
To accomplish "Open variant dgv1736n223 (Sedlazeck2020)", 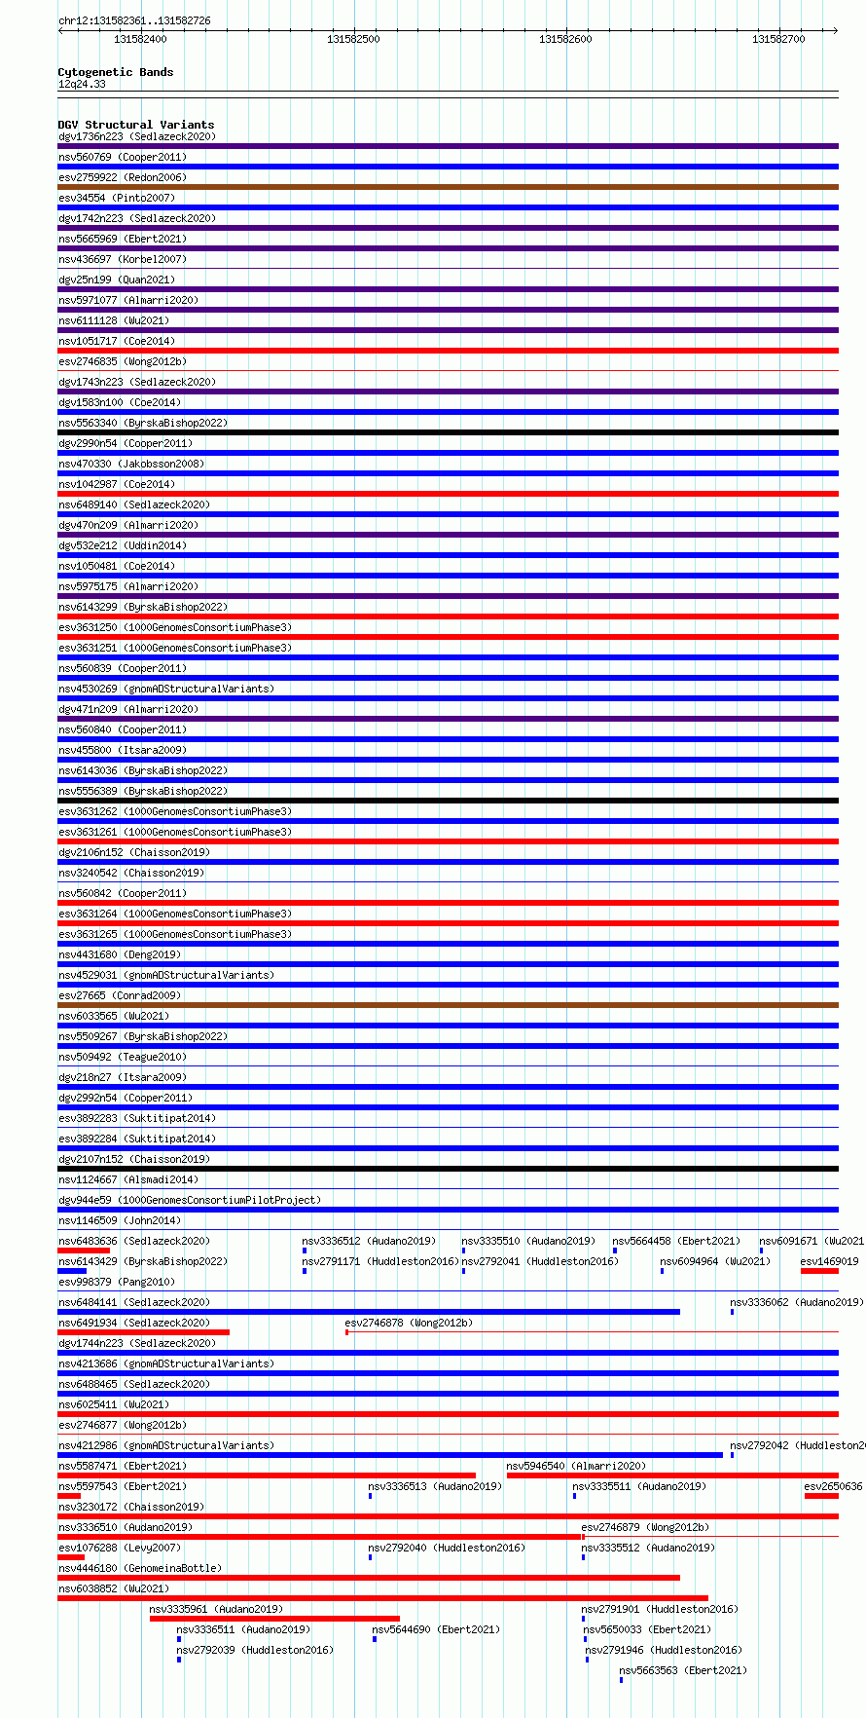I will coord(137,136).
